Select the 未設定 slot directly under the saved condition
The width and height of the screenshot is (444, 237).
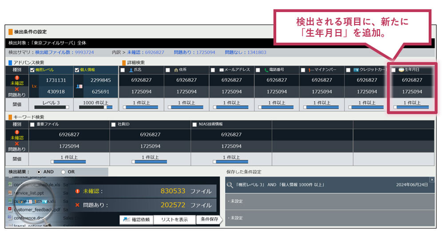(x=329, y=201)
